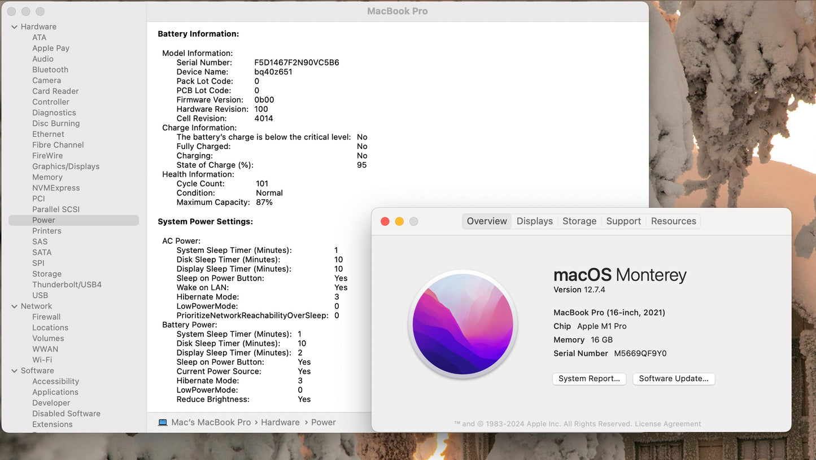Select Bluetooth in the sidebar
816x460 pixels.
pyautogui.click(x=50, y=69)
